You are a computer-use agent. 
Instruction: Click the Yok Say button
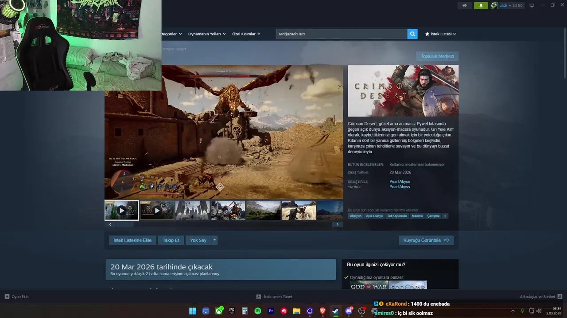198,240
